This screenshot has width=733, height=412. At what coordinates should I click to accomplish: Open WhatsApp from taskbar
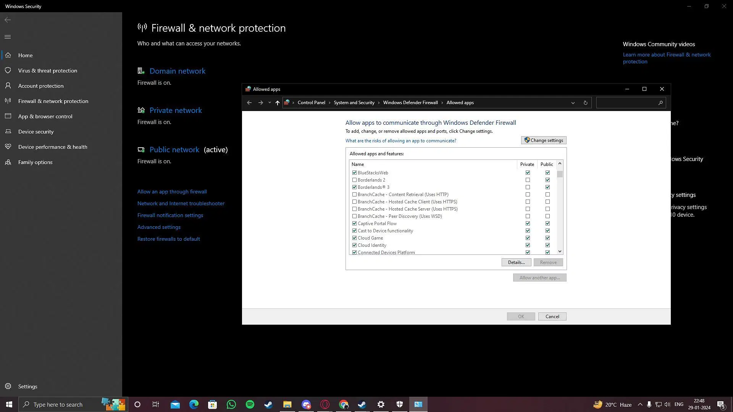231,404
